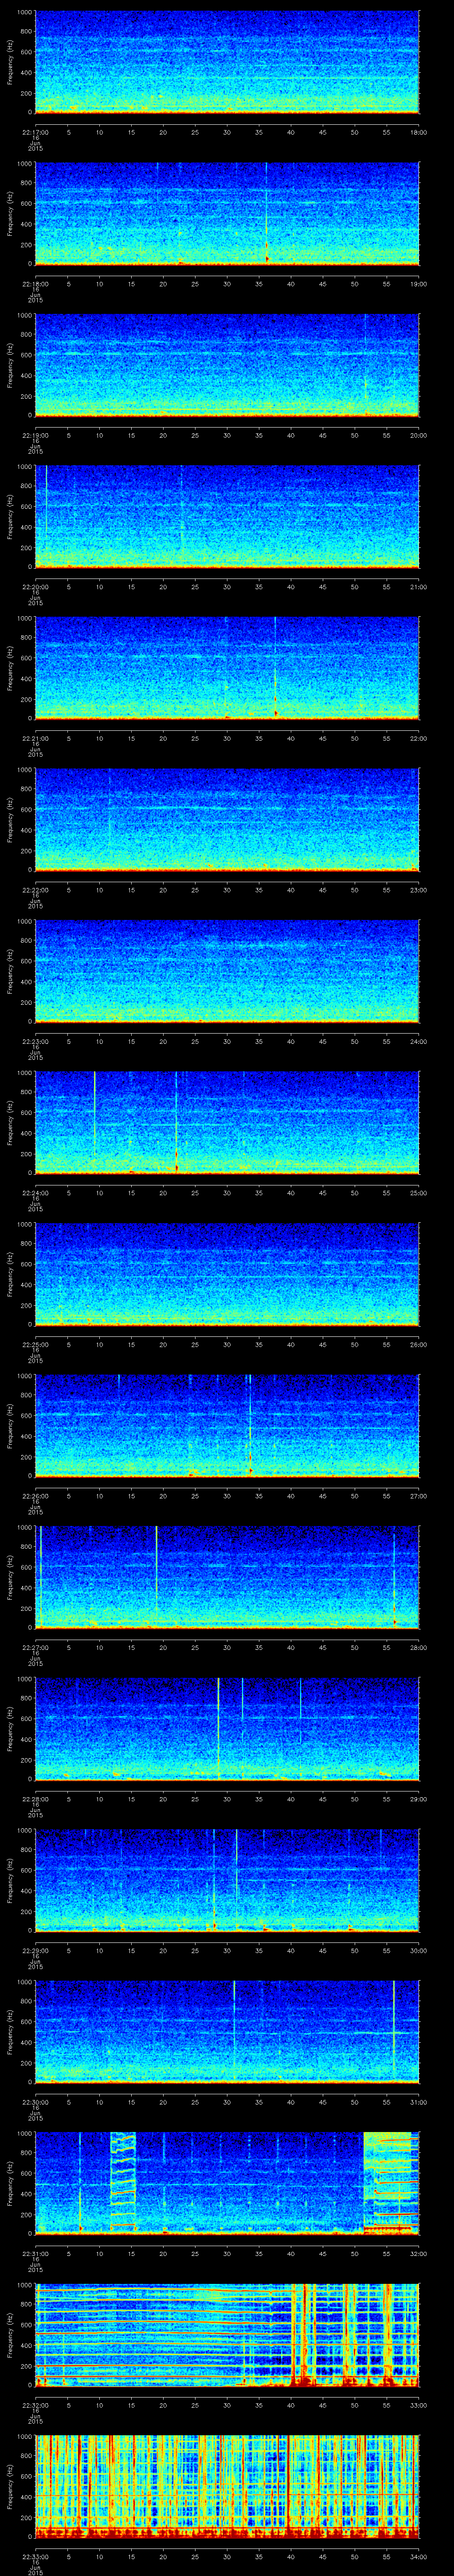The image size is (454, 2576).
Task: Select the spectrogram panel beginning at 22:22:00
Action: [x=227, y=820]
